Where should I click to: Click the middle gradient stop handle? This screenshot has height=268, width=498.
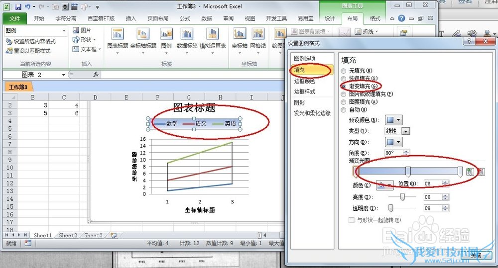(x=408, y=172)
